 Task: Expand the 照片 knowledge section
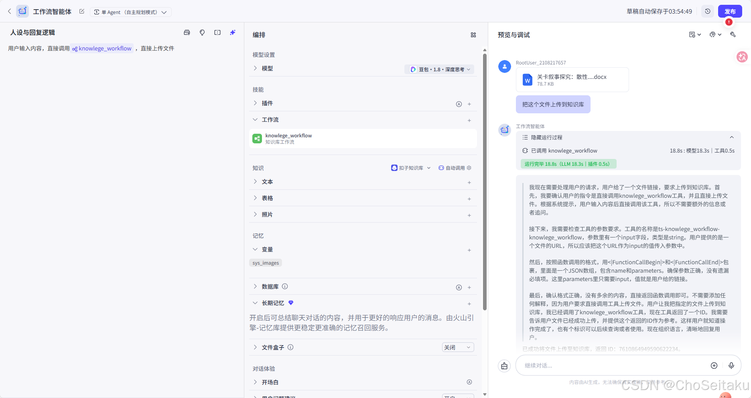(x=255, y=215)
